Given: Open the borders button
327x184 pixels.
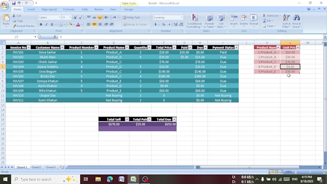Looking at the screenshot, I should click(x=61, y=25).
